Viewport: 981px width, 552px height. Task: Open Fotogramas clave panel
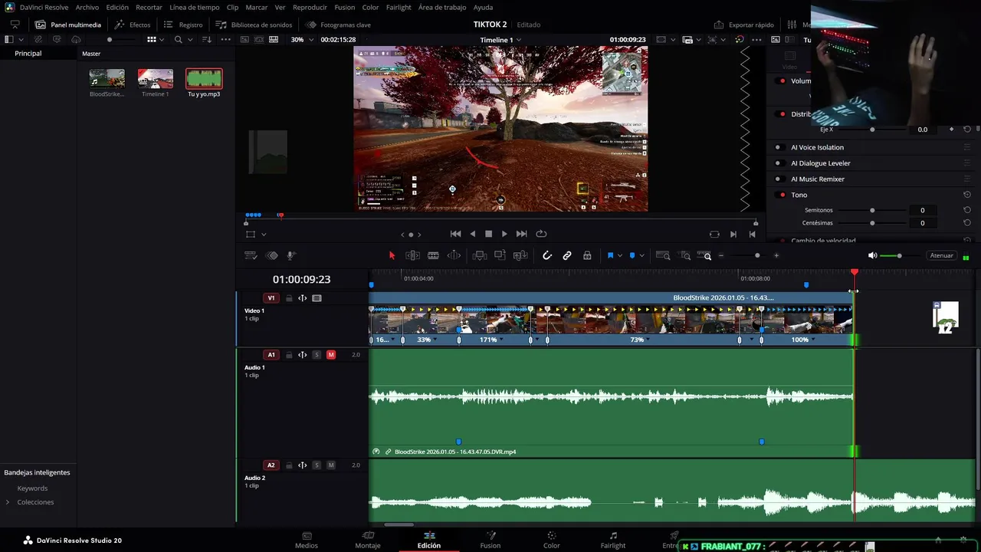tap(338, 25)
